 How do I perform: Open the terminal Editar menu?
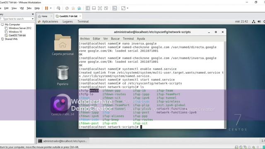tap(96, 38)
